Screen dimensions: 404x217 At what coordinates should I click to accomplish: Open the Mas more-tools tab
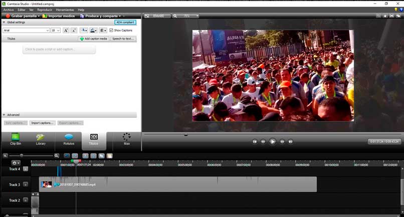coord(126,139)
